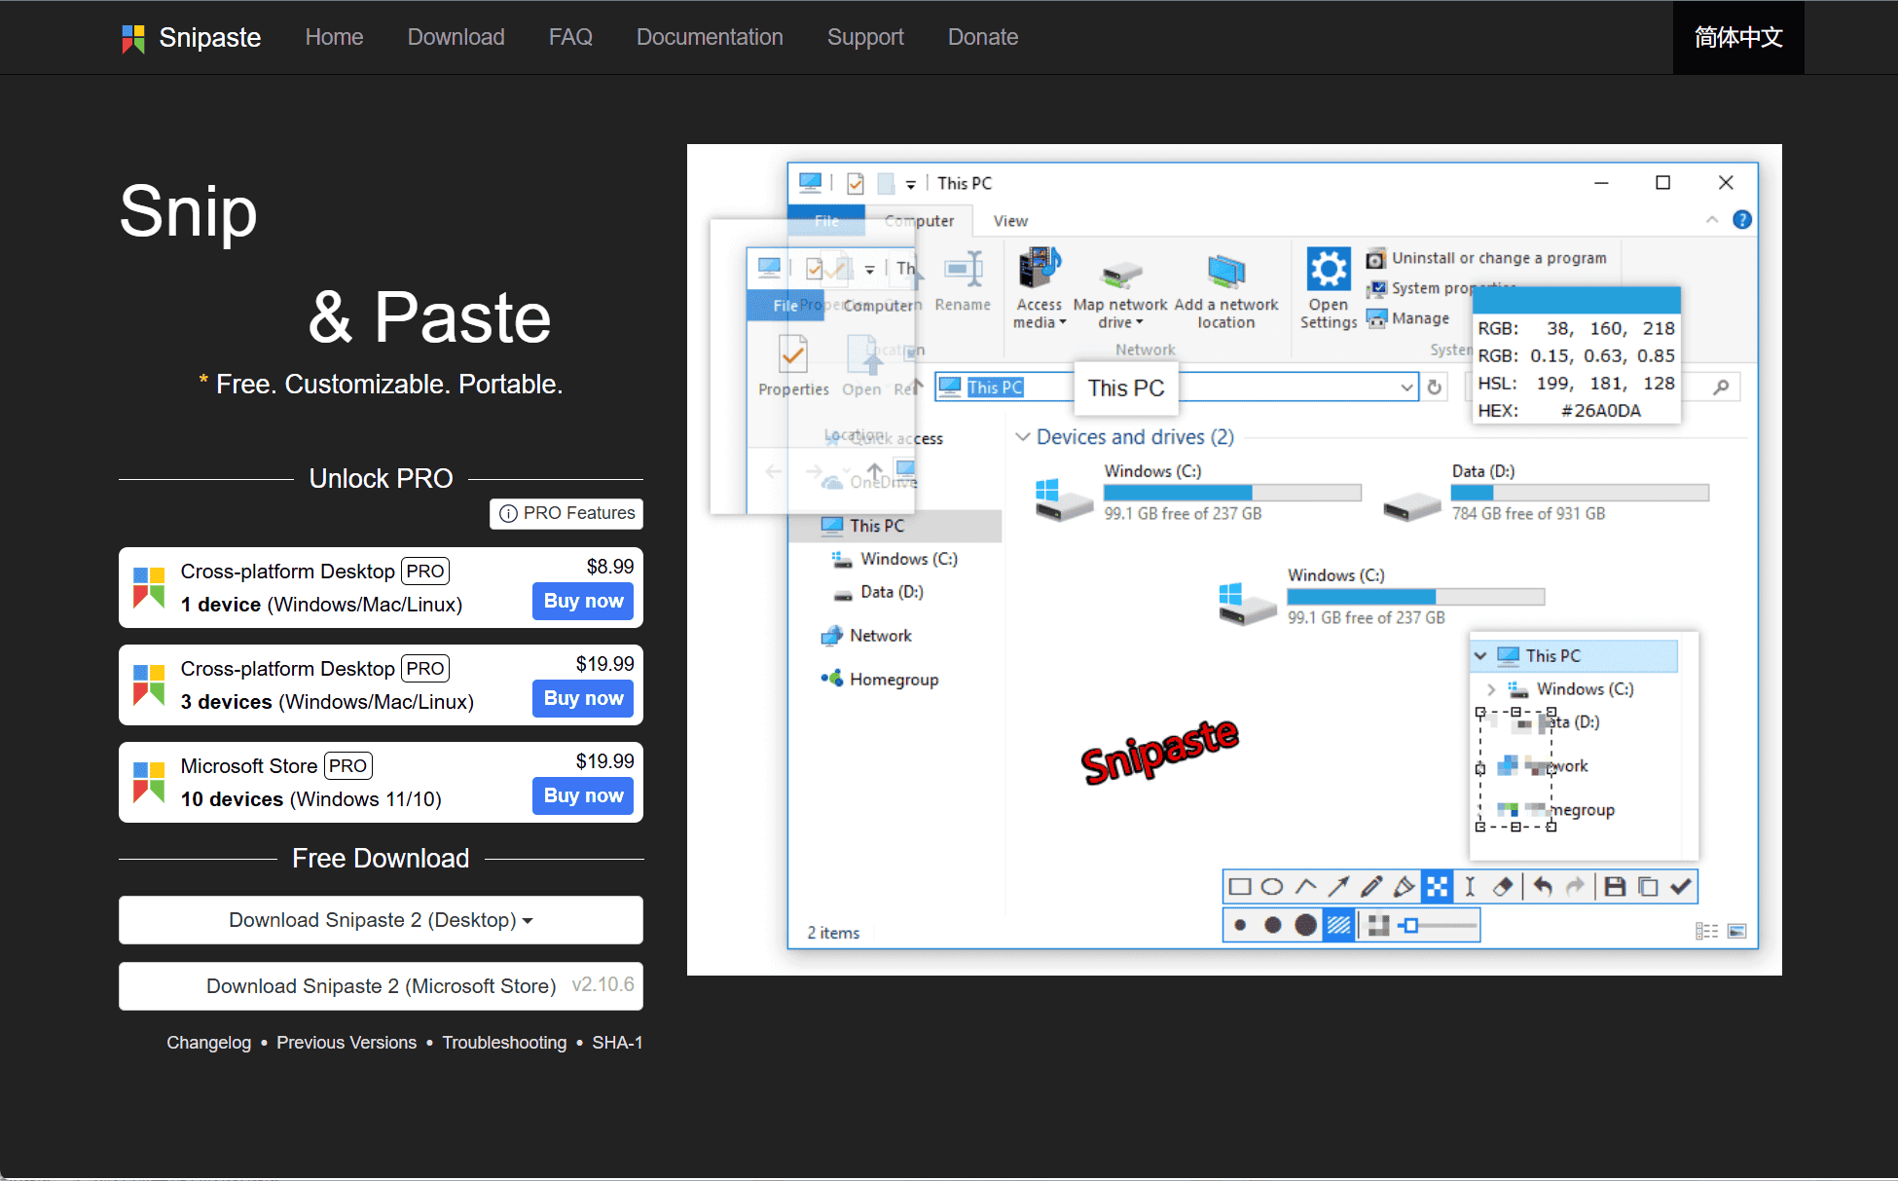This screenshot has height=1181, width=1898.
Task: Select the eraser tool icon
Action: [x=1503, y=887]
